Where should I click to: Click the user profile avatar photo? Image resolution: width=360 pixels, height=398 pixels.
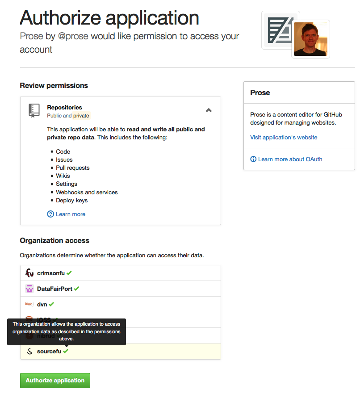tap(310, 39)
